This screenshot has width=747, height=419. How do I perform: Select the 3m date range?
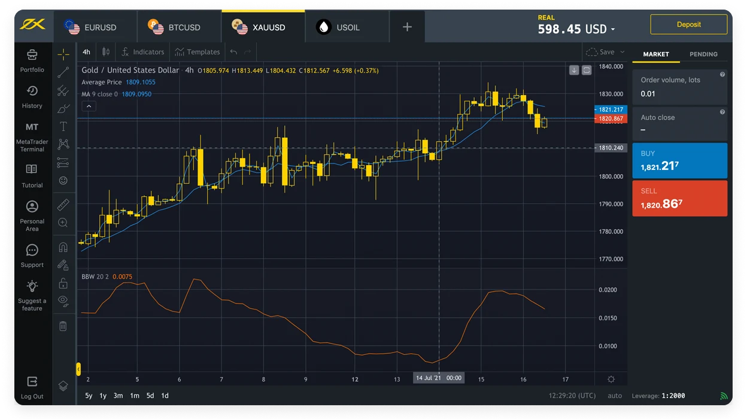pos(119,396)
